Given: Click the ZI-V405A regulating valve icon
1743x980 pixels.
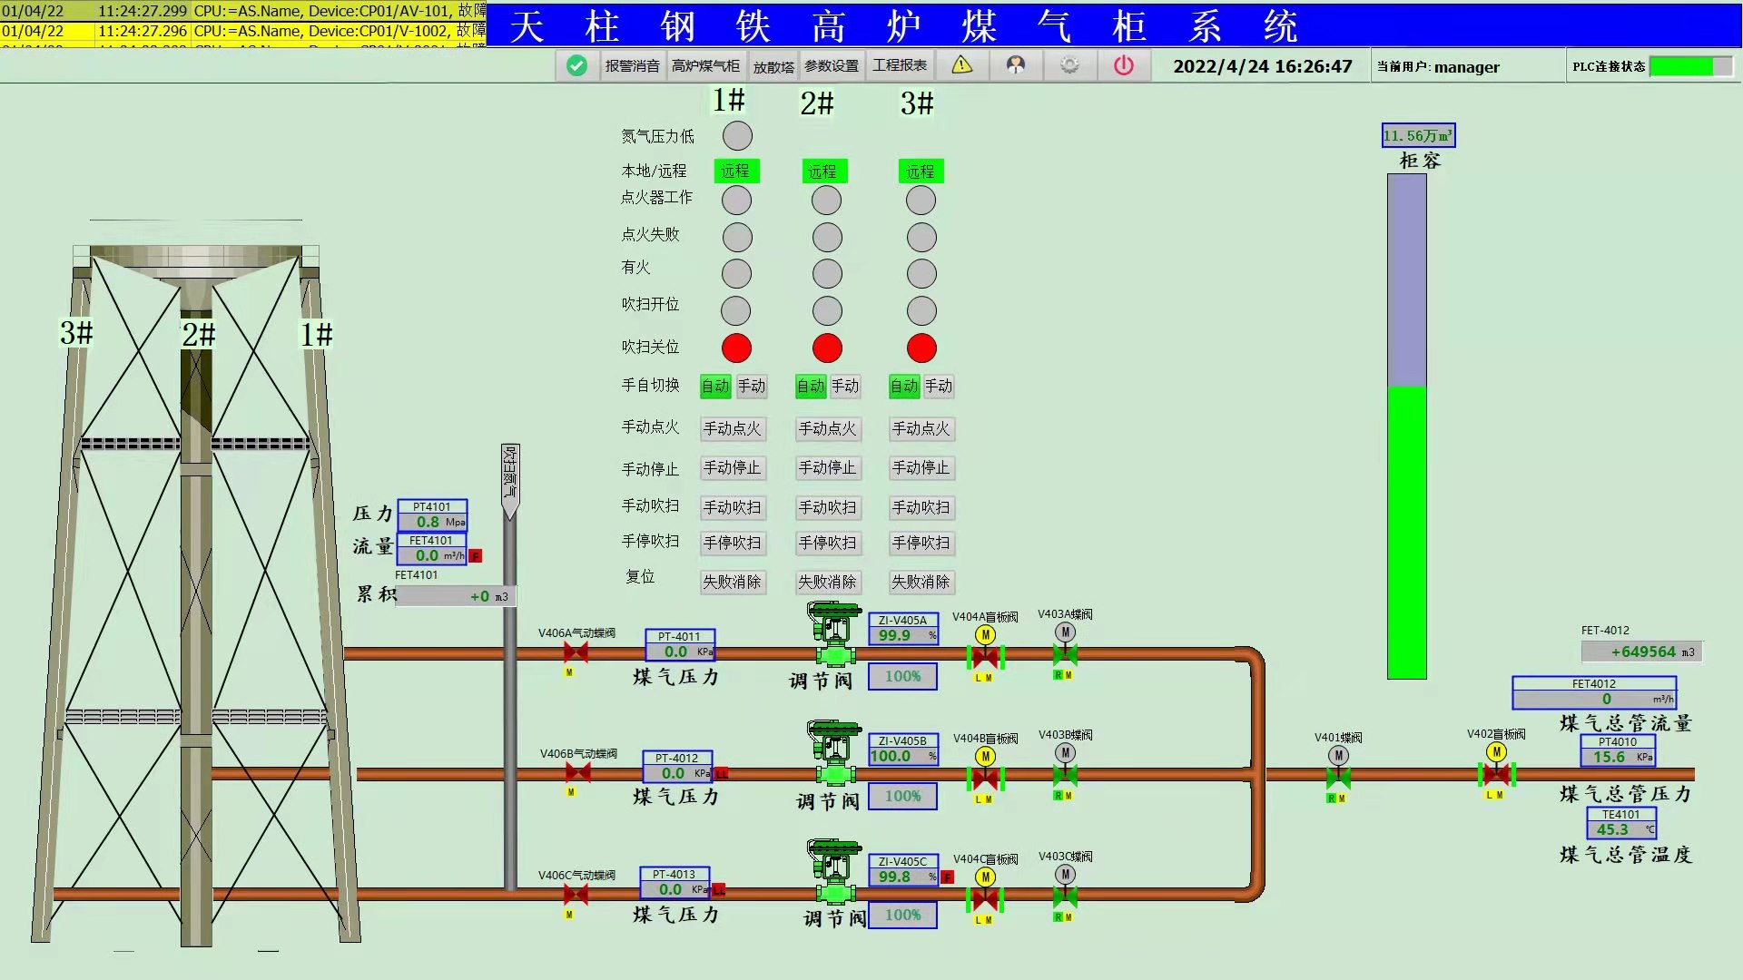Looking at the screenshot, I should click(834, 641).
